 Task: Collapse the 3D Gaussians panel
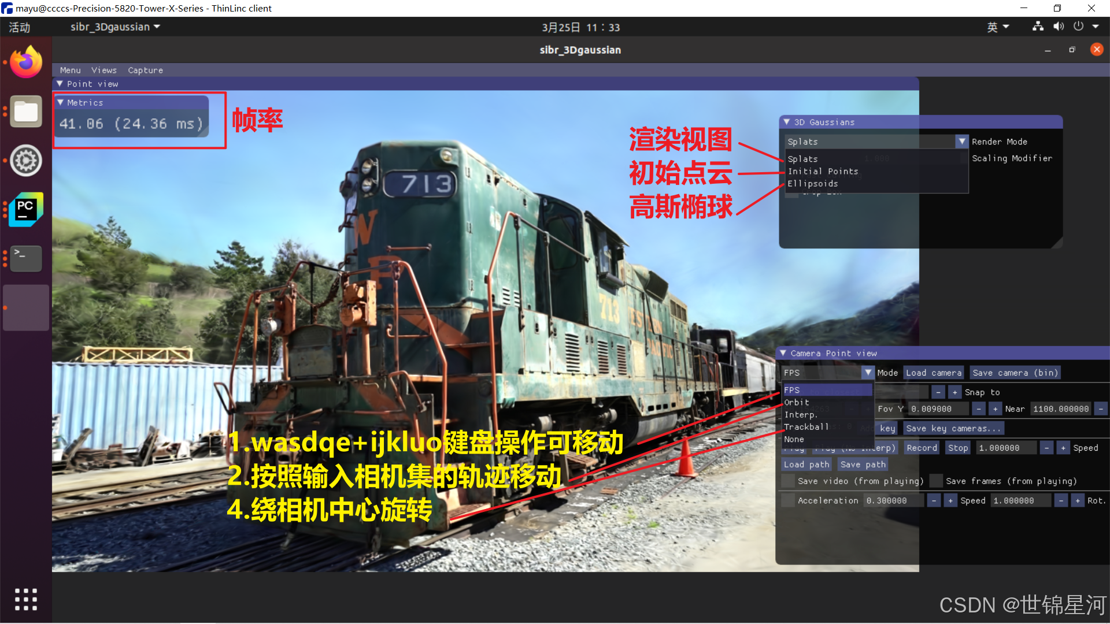click(x=787, y=122)
